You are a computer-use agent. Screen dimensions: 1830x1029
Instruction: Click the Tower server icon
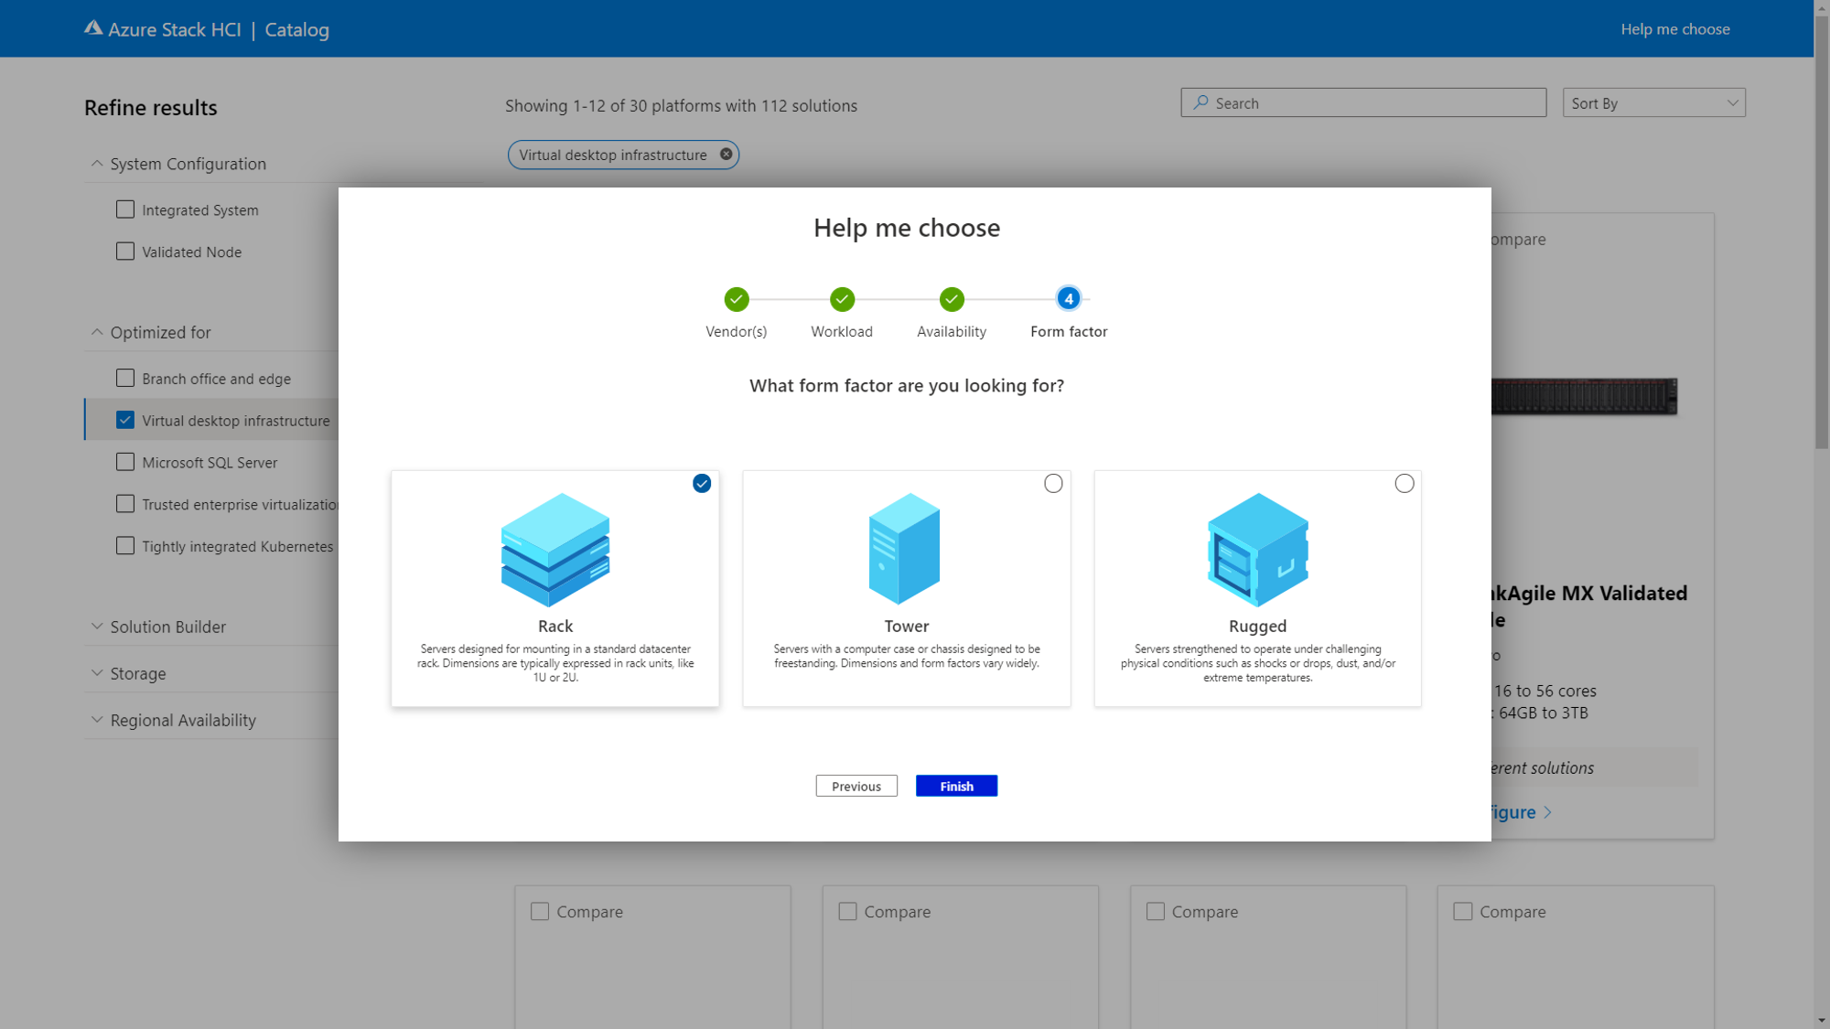(905, 549)
